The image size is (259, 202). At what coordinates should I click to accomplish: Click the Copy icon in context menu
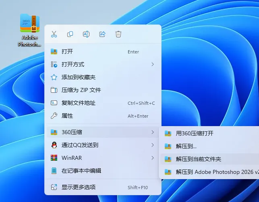point(70,34)
